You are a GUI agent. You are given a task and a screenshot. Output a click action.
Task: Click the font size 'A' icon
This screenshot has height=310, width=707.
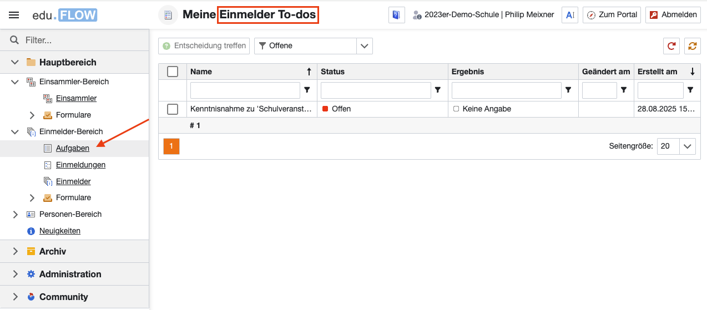pos(570,15)
